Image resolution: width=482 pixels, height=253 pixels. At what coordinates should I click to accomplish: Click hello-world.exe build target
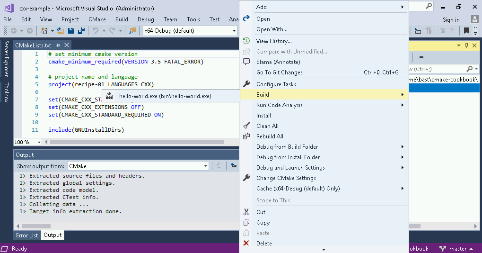coord(165,96)
